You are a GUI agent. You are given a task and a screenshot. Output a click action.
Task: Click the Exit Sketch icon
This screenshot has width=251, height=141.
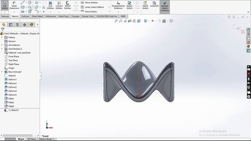pyautogui.click(x=5, y=5)
